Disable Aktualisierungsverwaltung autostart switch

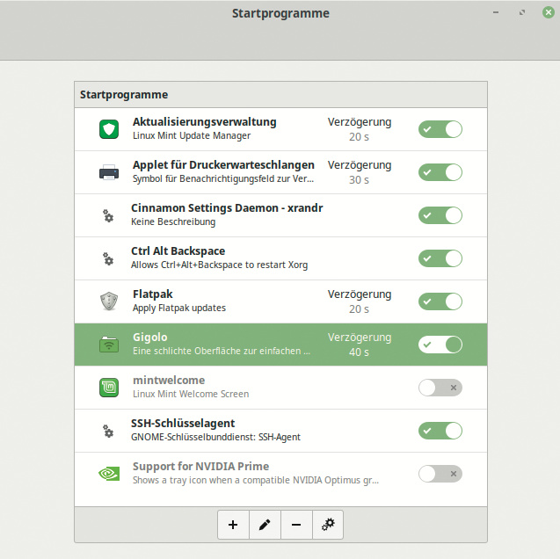click(440, 129)
